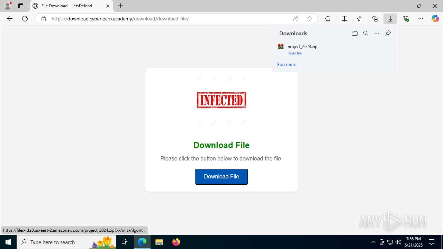Viewport: 443px width, 249px height.
Task: Open the downloads folder icon
Action: 354,33
